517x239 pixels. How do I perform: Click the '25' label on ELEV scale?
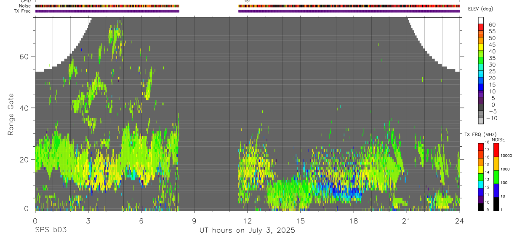492,71
